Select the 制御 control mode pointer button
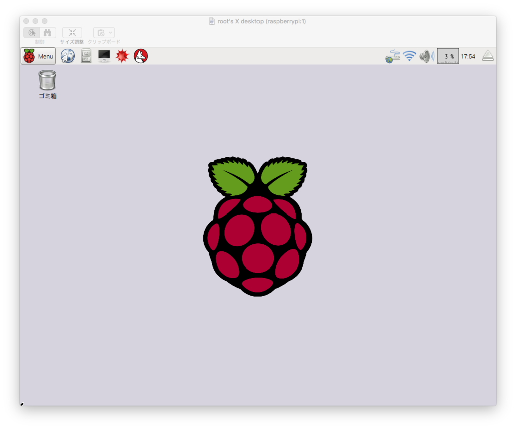Viewport: 516px width, 429px height. [32, 33]
